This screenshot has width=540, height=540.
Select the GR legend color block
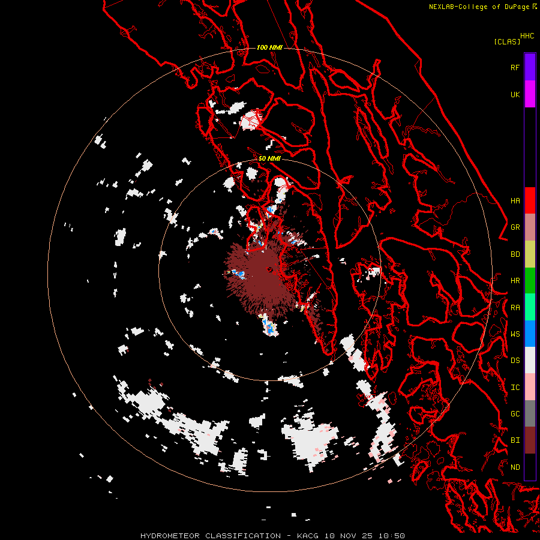click(x=530, y=227)
